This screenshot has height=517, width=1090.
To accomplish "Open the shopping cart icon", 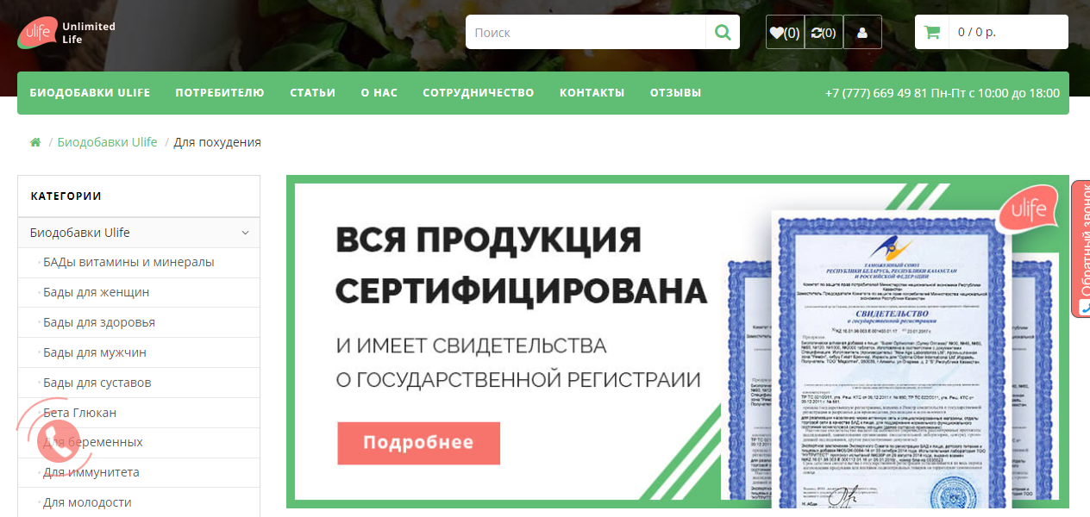I will 931,33.
